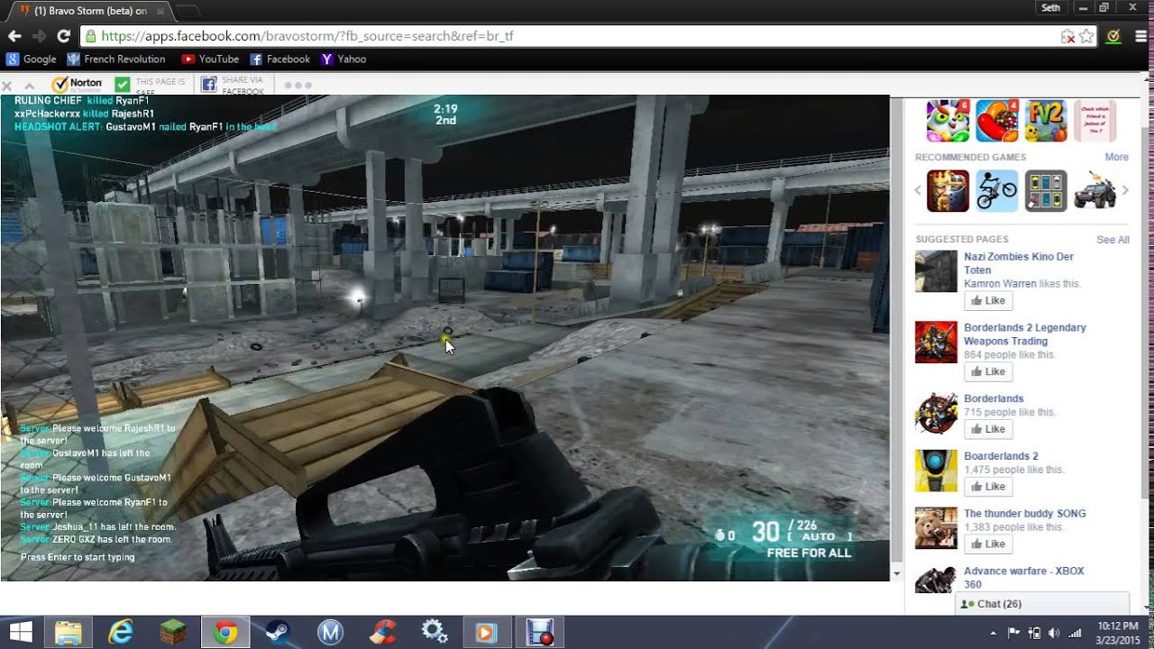The width and height of the screenshot is (1154, 649).
Task: Open the bunny bubble game icon
Action: [x=948, y=121]
